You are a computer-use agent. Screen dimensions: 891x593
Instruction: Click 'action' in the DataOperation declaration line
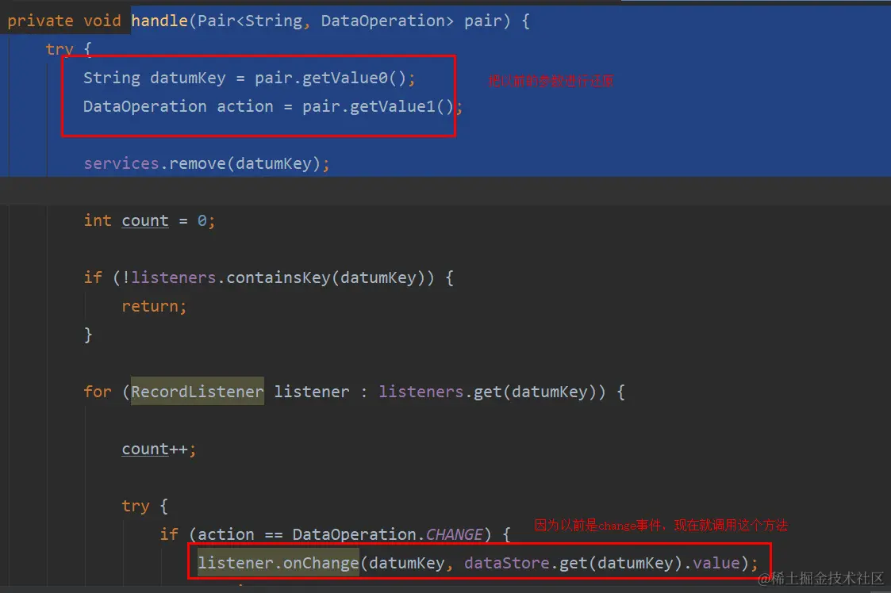[245, 106]
